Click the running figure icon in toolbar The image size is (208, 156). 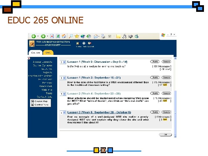tap(124, 36)
